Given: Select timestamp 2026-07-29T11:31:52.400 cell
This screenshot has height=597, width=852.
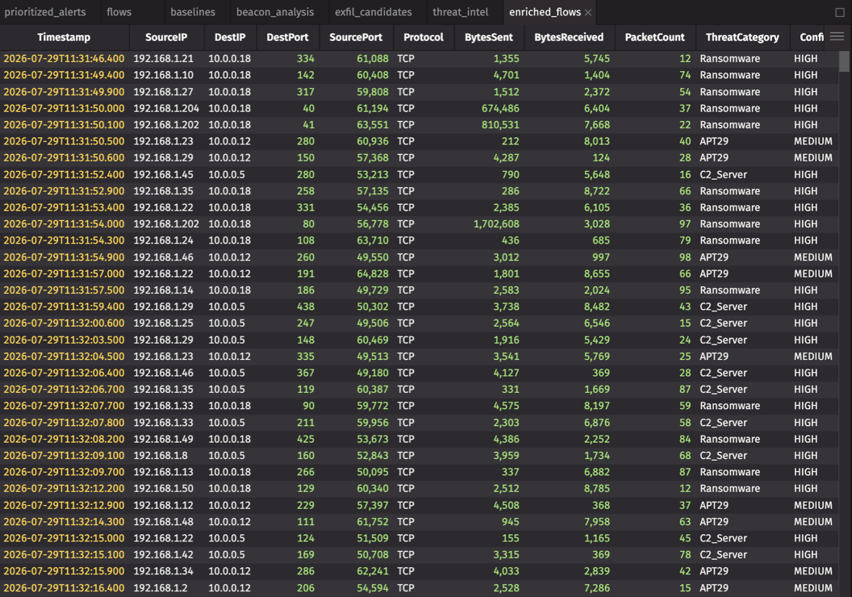Looking at the screenshot, I should [64, 174].
